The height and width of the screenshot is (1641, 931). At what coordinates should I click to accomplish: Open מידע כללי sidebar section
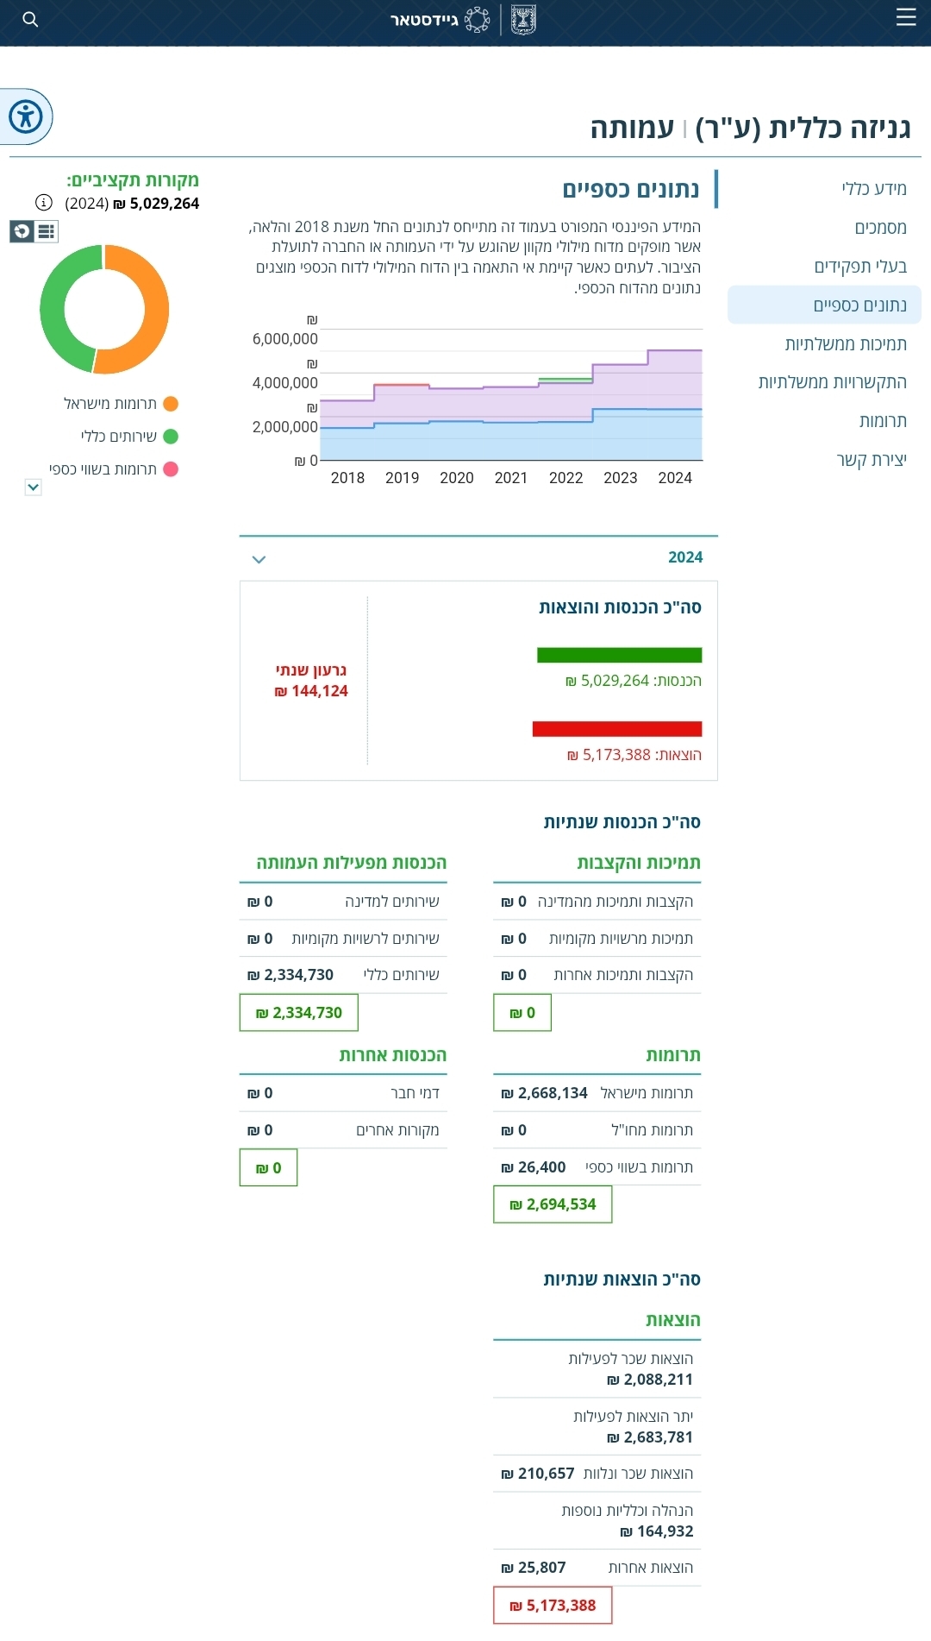pos(874,189)
